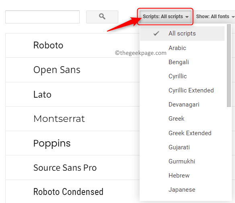
Task: Open the Show: All fonts dropdown
Action: click(x=215, y=17)
